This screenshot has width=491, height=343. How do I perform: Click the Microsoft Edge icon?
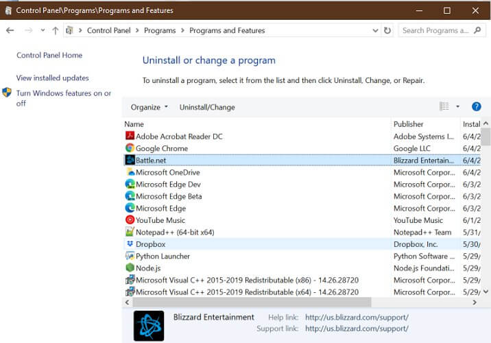pos(130,208)
